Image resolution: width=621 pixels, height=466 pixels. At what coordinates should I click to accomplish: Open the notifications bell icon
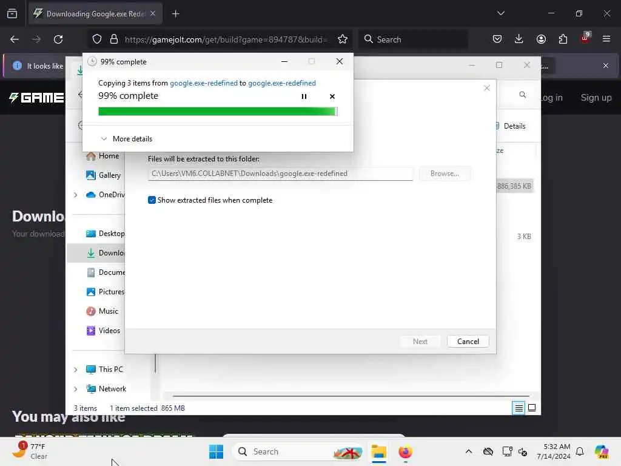click(580, 451)
